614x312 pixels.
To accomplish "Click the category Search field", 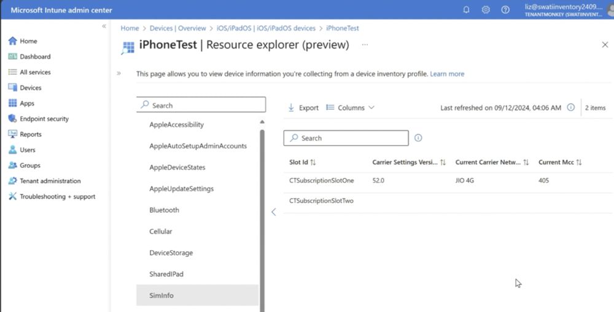I will click(201, 105).
